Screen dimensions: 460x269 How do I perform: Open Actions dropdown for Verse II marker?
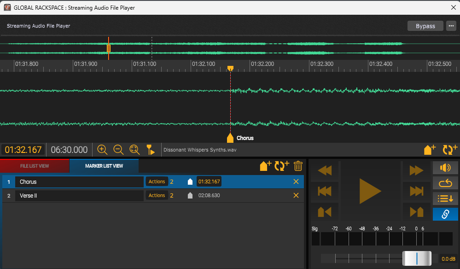[157, 196]
